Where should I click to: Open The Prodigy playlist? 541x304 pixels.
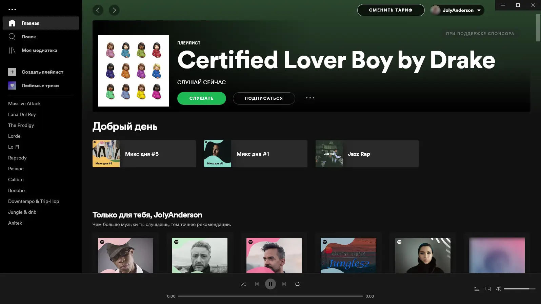click(21, 125)
